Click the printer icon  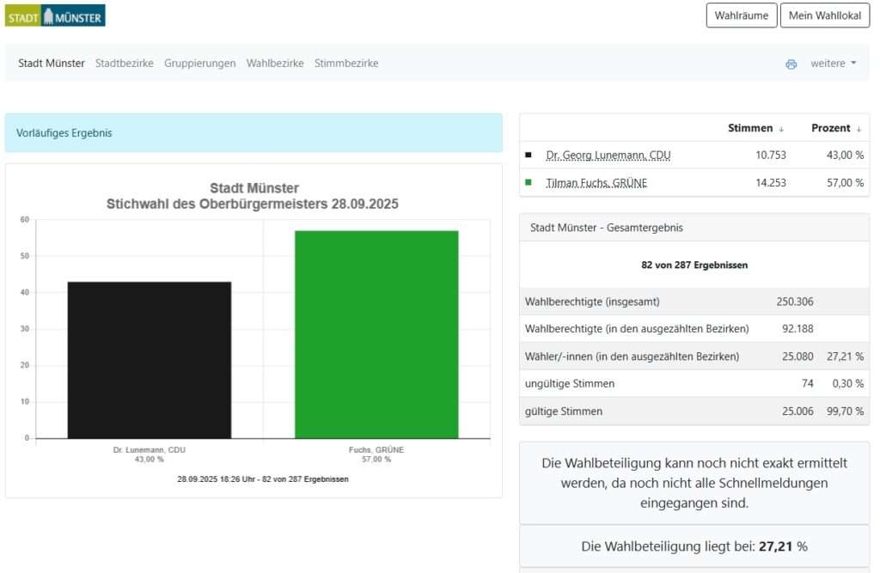coord(791,64)
